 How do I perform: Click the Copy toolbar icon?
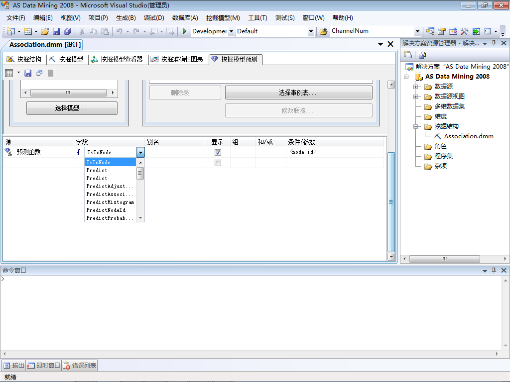point(93,31)
